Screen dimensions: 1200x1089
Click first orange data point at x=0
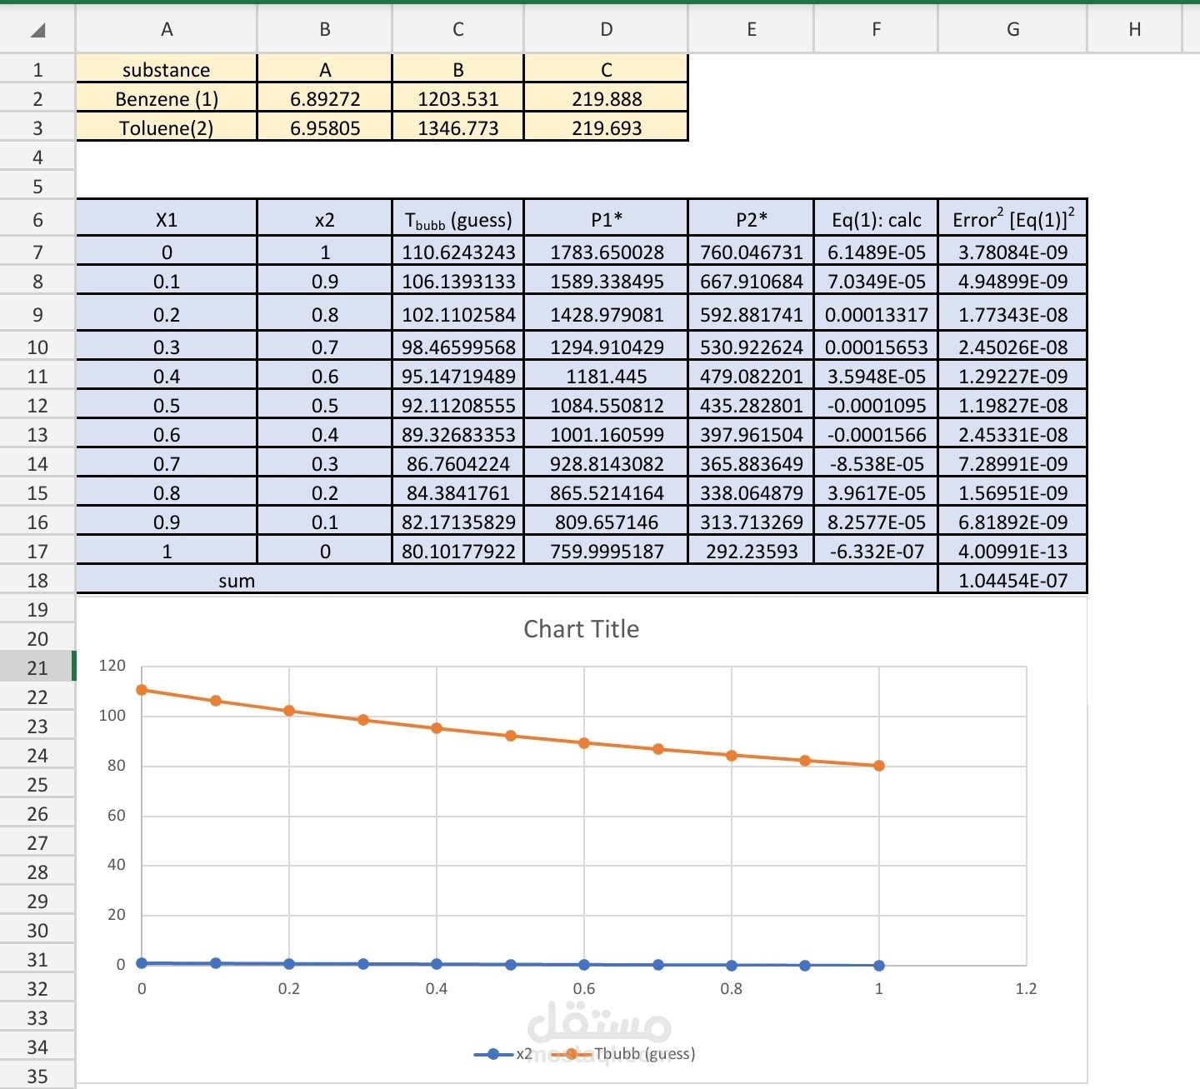(142, 690)
